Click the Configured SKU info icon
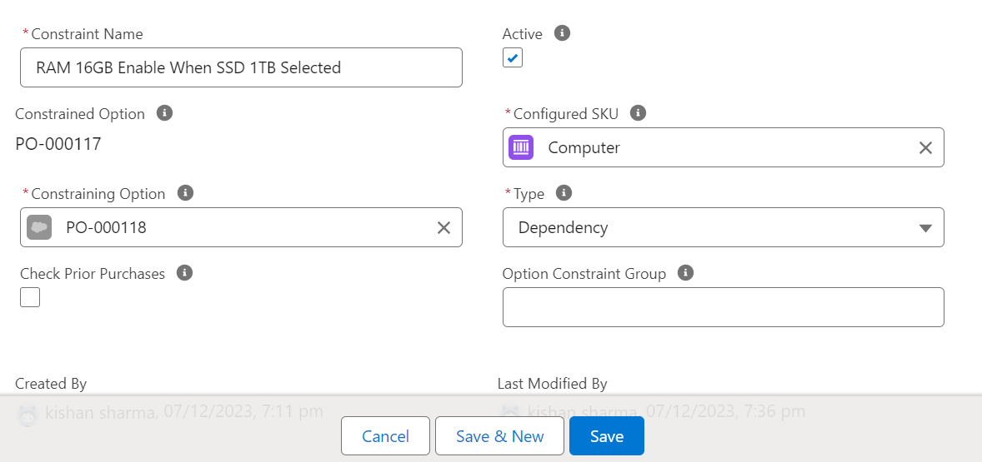 coord(638,113)
